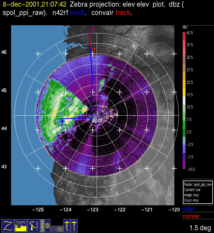Select the P3 aircraft track icon
The width and height of the screenshot is (214, 233).
coord(67,225)
